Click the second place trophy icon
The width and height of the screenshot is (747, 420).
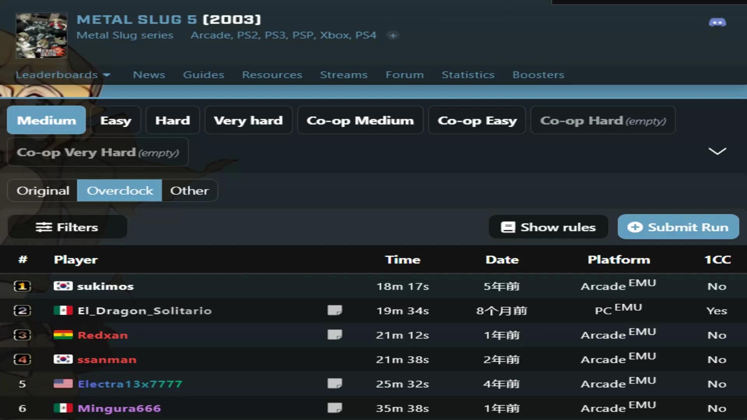point(22,311)
